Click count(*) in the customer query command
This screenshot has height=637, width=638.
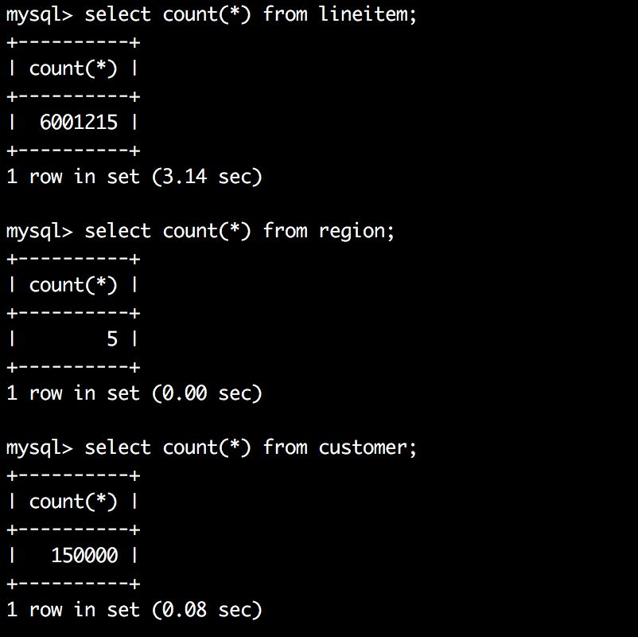pos(207,447)
